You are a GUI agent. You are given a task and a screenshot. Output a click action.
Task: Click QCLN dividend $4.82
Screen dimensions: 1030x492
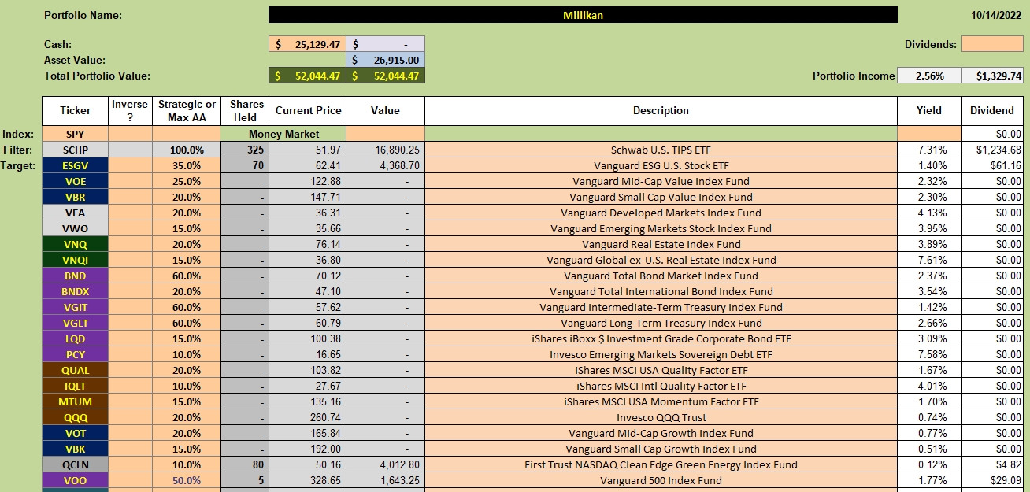point(992,464)
